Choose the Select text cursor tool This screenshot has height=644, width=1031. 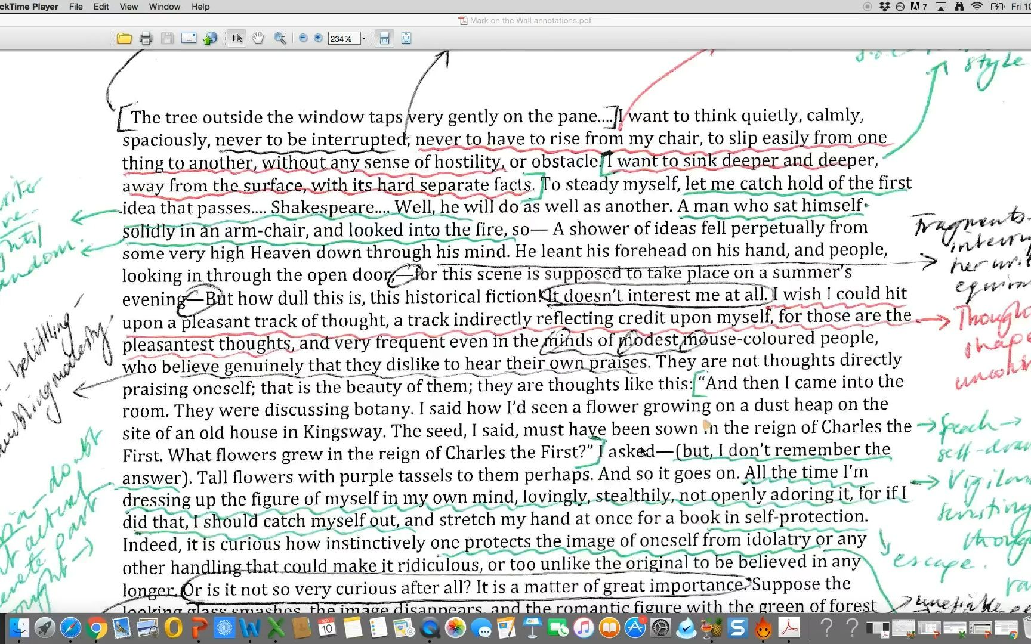click(237, 39)
